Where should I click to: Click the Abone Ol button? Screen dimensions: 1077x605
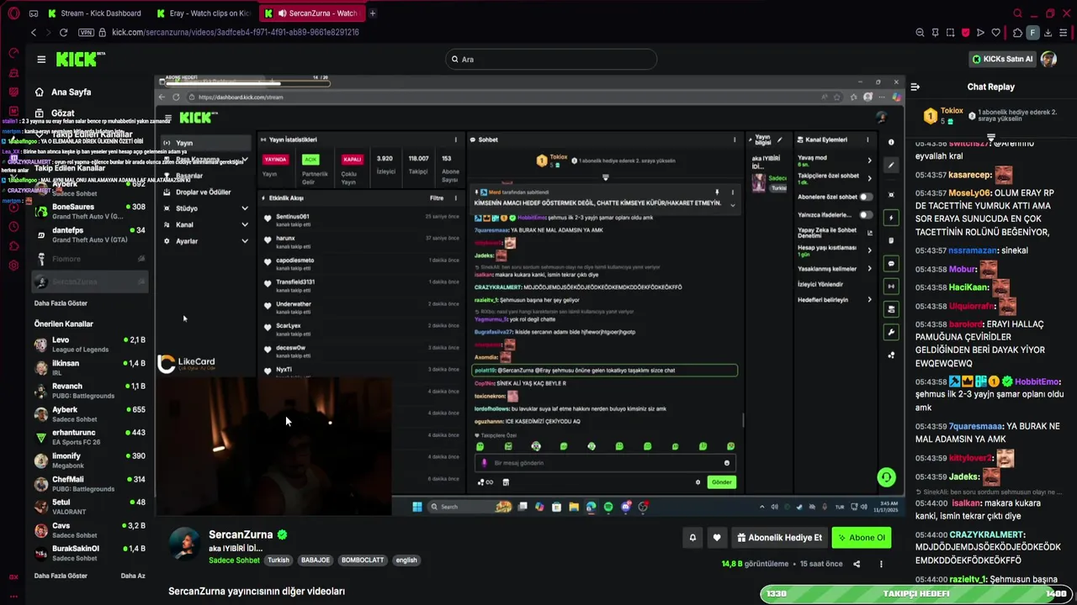click(861, 538)
